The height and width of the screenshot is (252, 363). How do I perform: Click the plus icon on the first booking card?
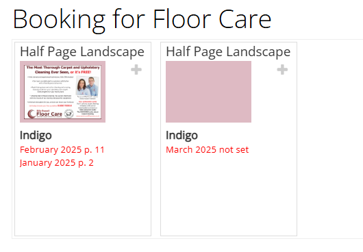tap(136, 70)
